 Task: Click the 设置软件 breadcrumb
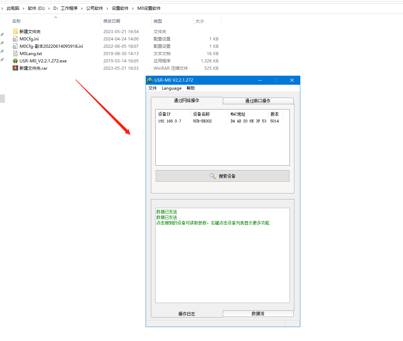(x=120, y=8)
